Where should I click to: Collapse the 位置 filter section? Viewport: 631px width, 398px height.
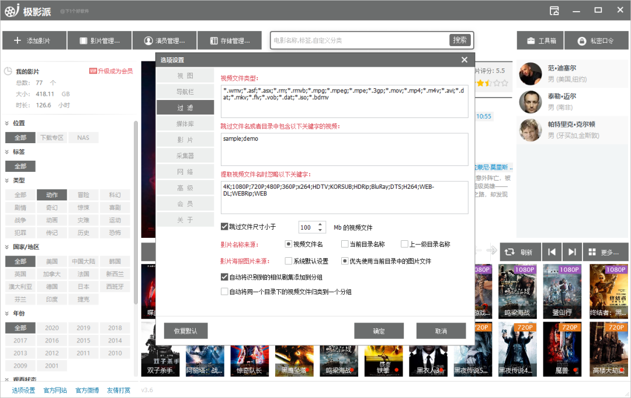click(x=7, y=123)
